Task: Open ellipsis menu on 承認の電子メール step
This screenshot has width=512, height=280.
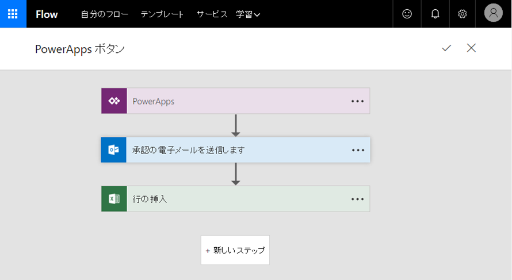Action: [358, 150]
